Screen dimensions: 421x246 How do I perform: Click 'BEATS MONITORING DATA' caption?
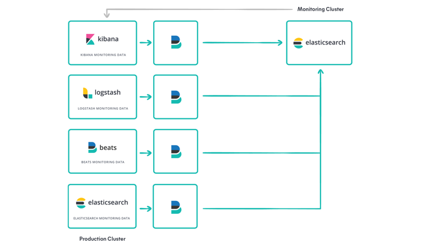pyautogui.click(x=103, y=162)
